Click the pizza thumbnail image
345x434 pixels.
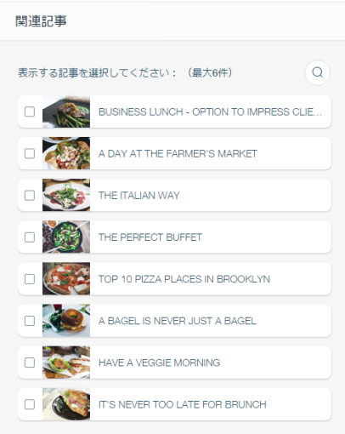66,279
